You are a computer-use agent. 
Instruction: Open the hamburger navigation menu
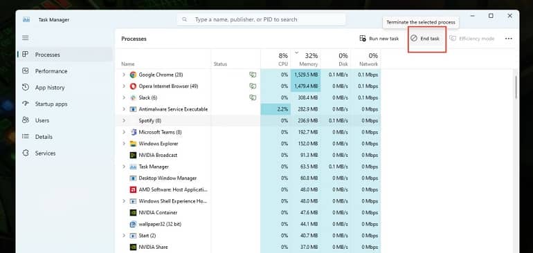pos(25,38)
